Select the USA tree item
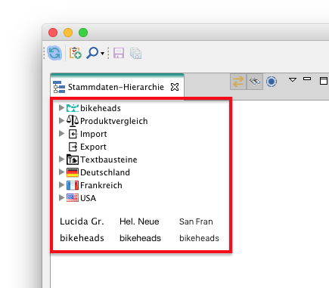The image size is (329, 288). [x=88, y=198]
